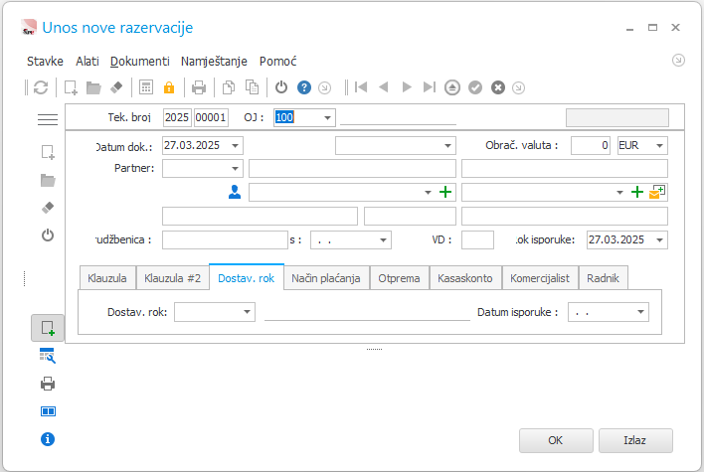
Task: Open the Datum isporuke date dropdown
Action: point(640,312)
